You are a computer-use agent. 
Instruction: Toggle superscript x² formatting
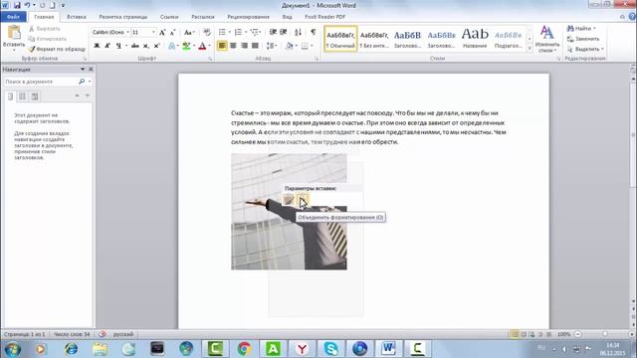click(x=157, y=46)
